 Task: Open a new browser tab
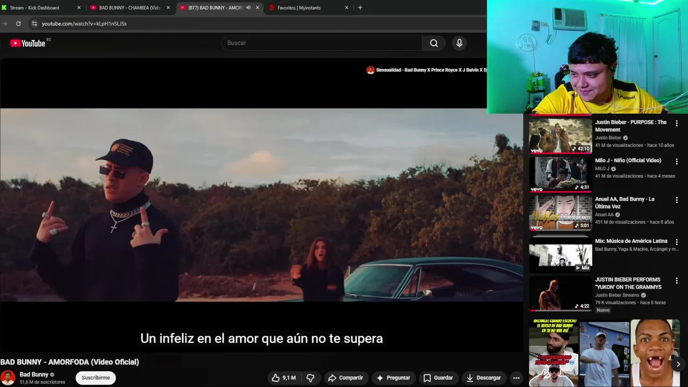[360, 8]
